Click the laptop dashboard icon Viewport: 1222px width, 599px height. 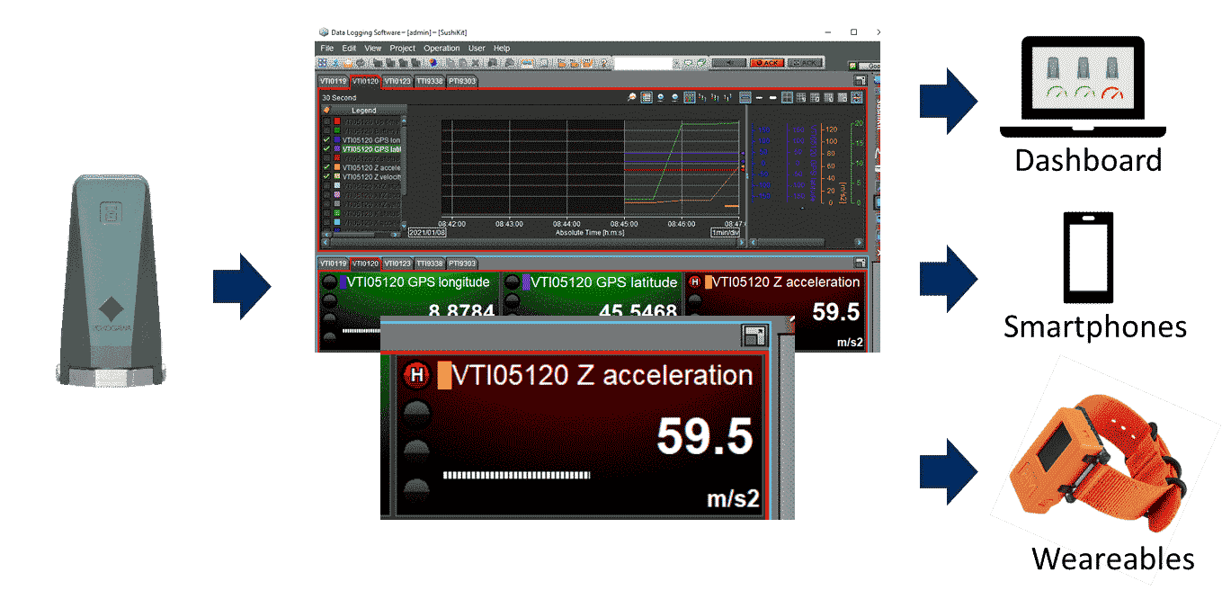[1083, 88]
